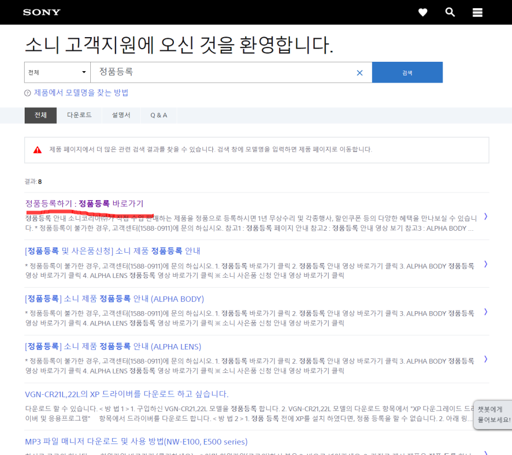Open VGN-CR21L,22L XP 드라이버 result
Viewport: 512px width, 455px height.
pos(127,394)
